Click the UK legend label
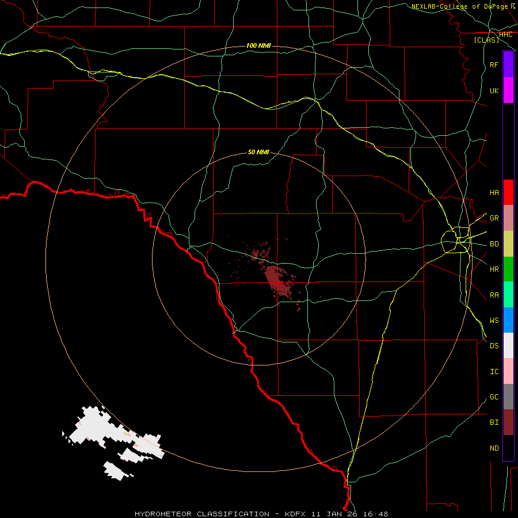The height and width of the screenshot is (518, 518). 494,90
